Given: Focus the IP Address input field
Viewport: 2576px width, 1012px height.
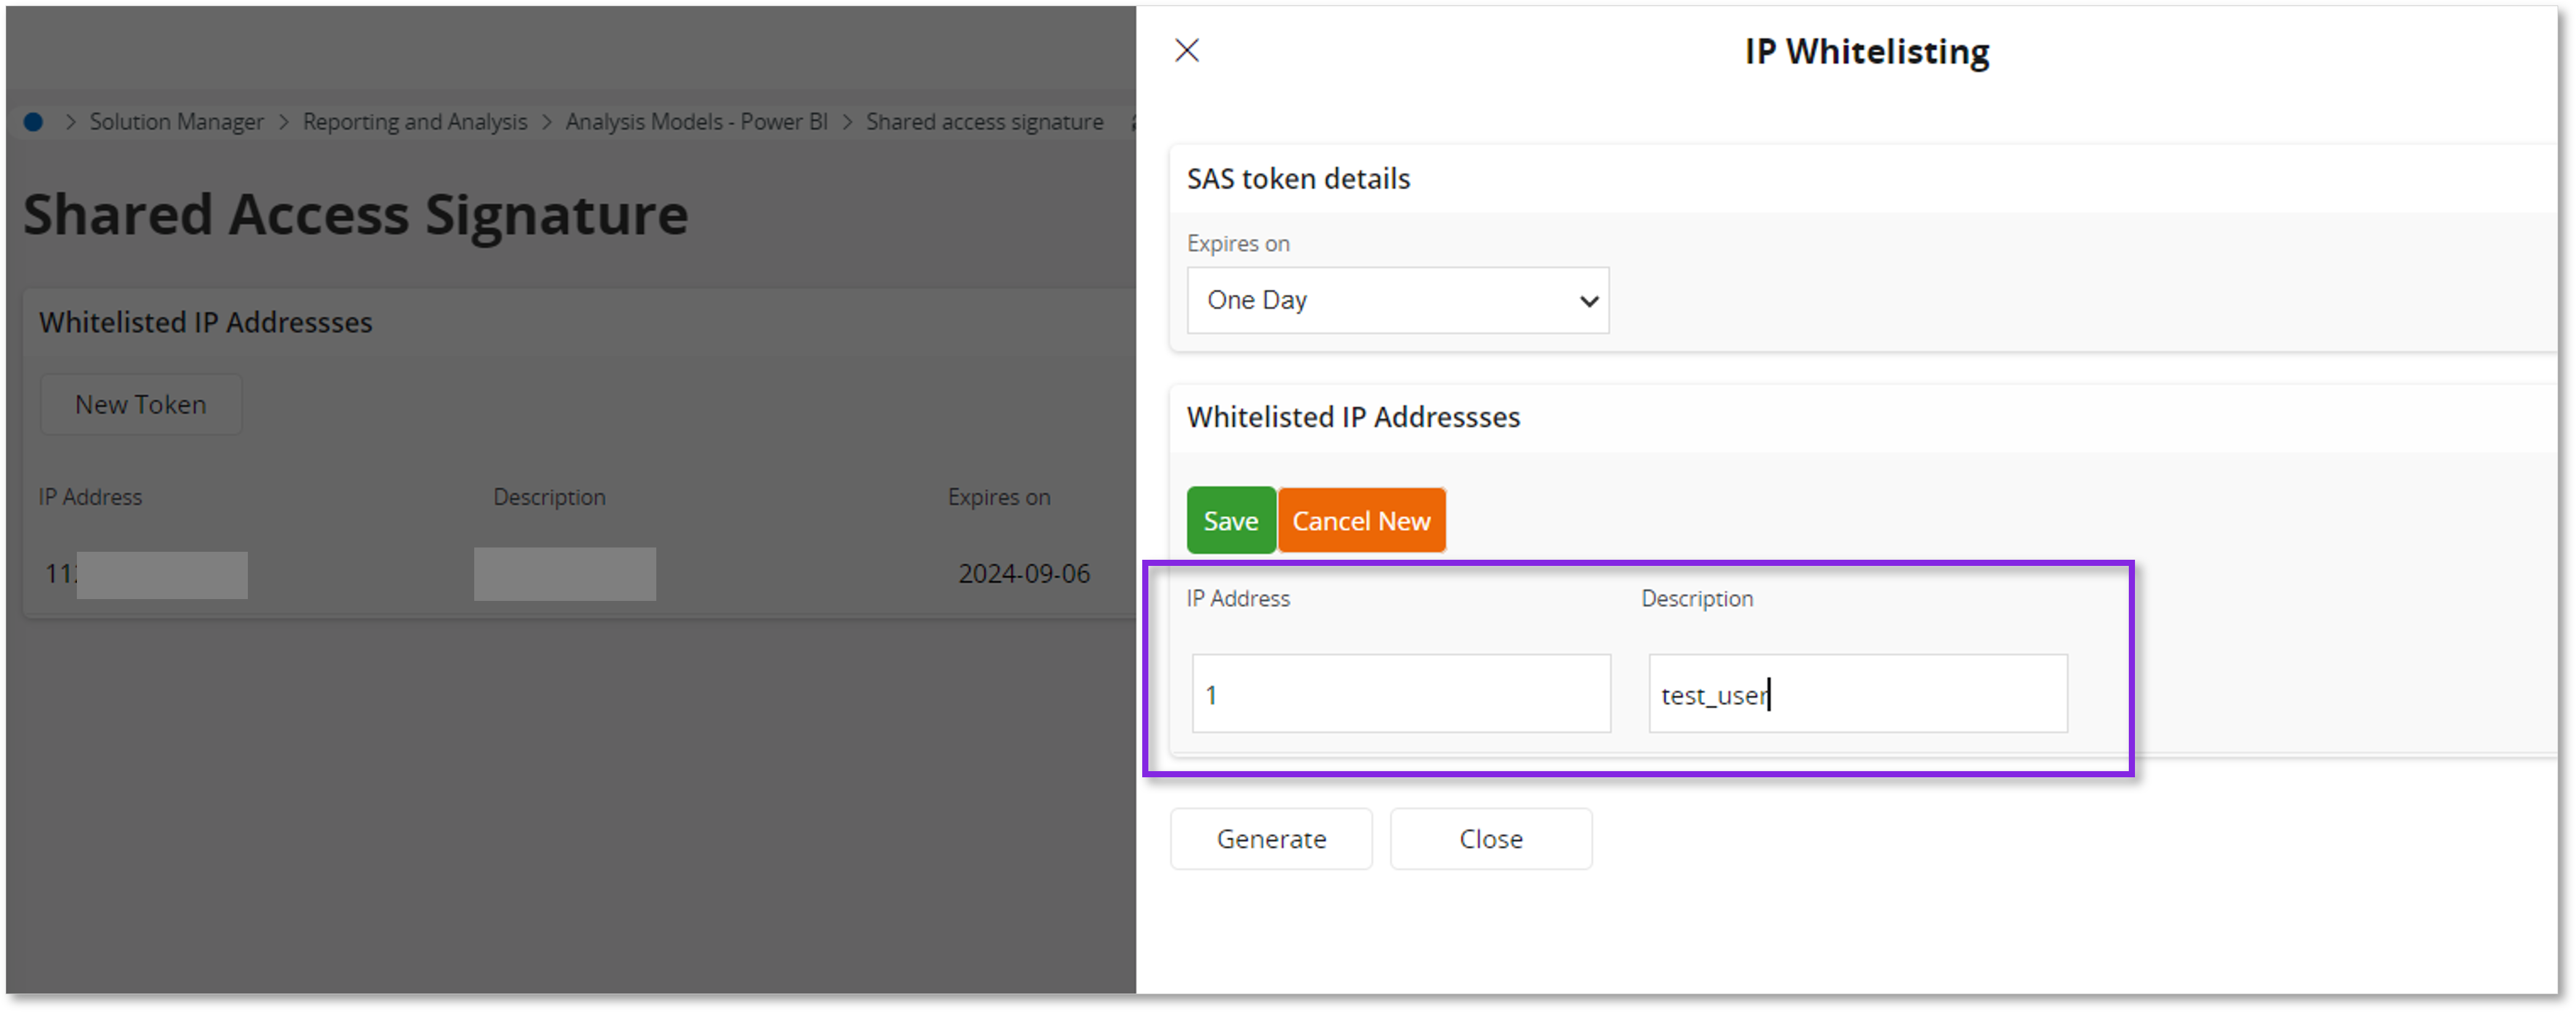Looking at the screenshot, I should (1401, 693).
